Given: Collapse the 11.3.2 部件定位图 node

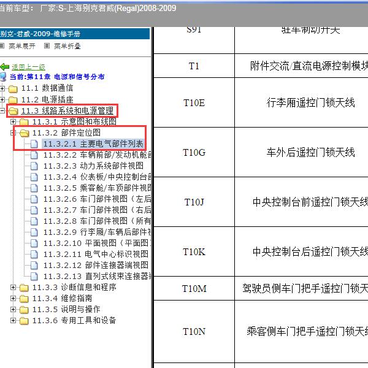Looking at the screenshot, I should (13, 133).
